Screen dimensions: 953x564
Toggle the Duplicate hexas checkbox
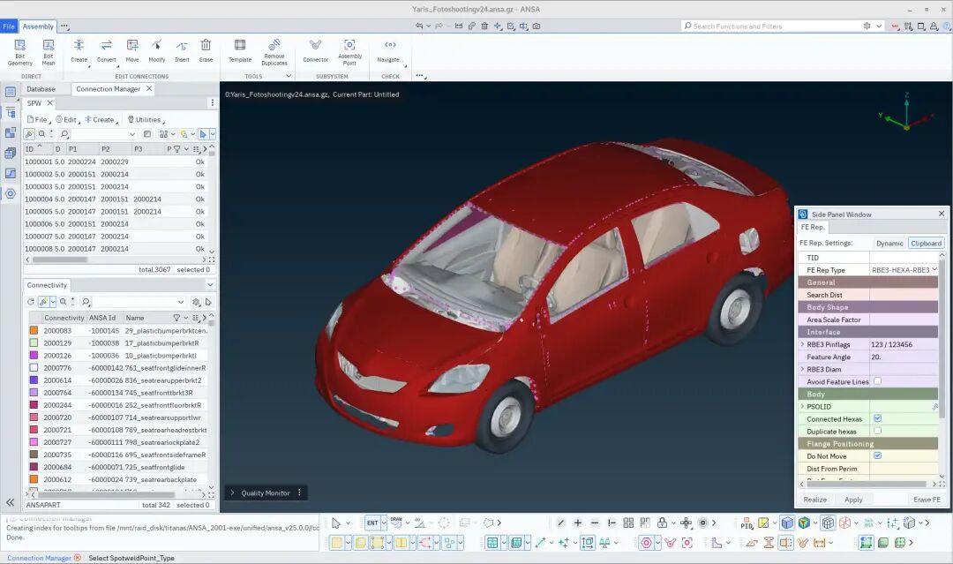pos(877,431)
